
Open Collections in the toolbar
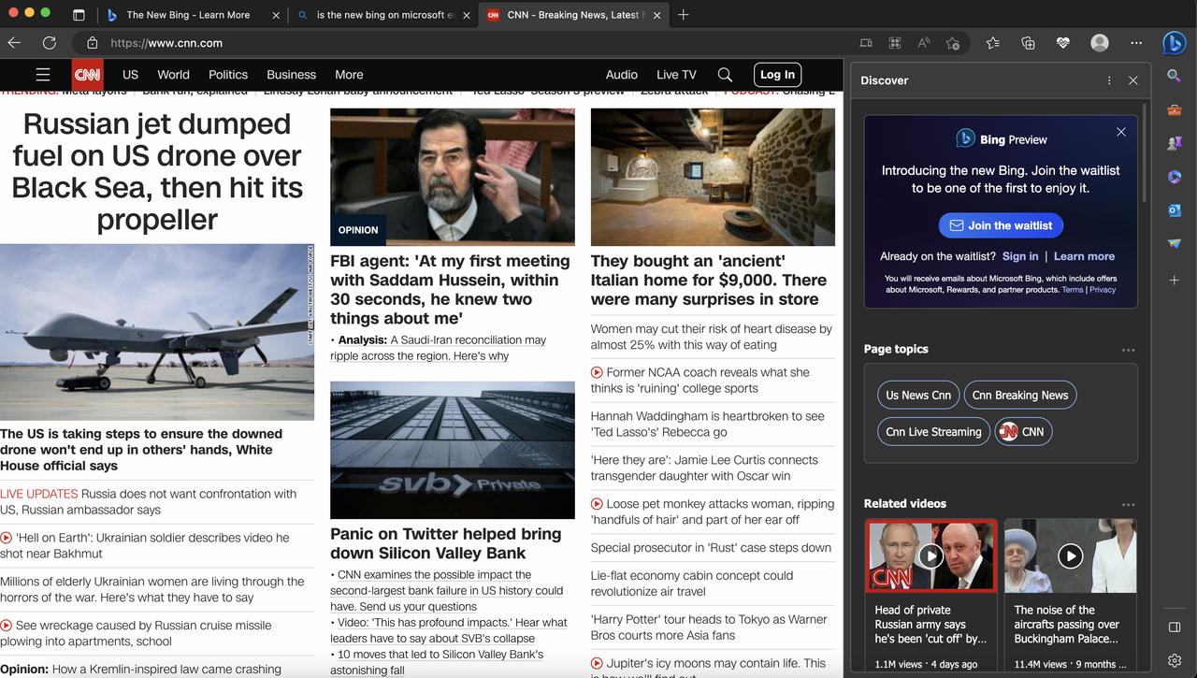(1029, 43)
